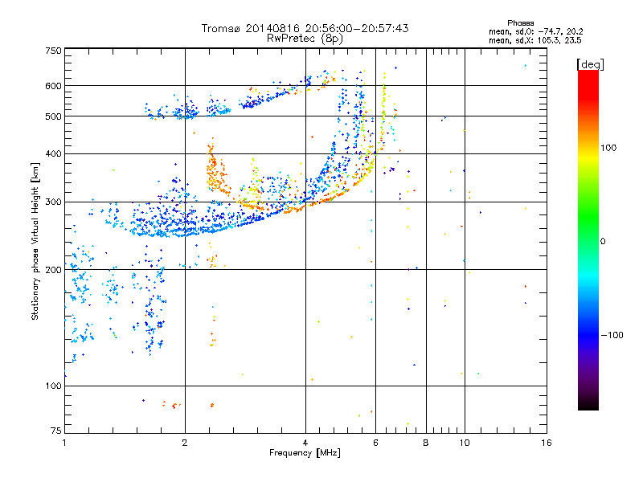The width and height of the screenshot is (643, 482).
Task: Click the '500' height axis tick label
Action: click(53, 116)
